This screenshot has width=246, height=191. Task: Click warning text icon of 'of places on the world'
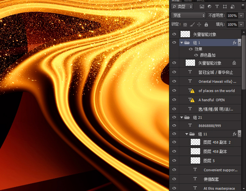191,91
